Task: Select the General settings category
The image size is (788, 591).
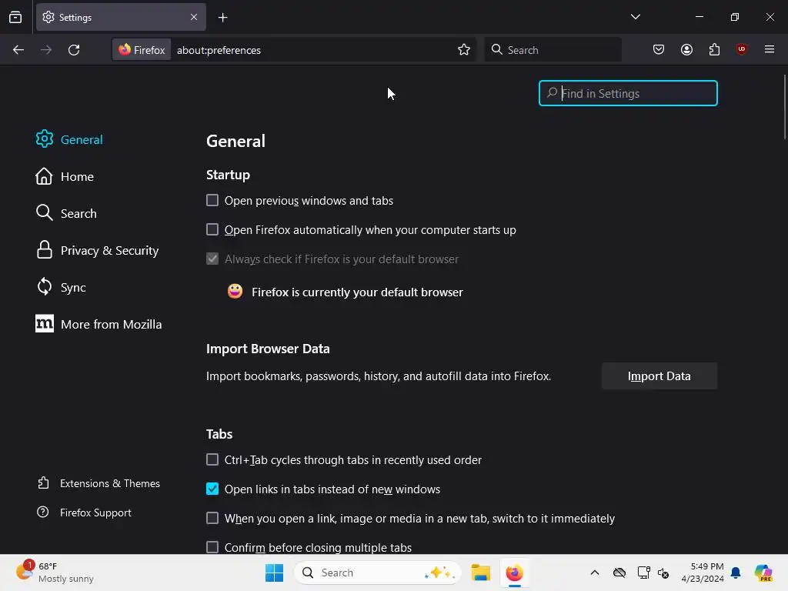Action: click(x=69, y=139)
